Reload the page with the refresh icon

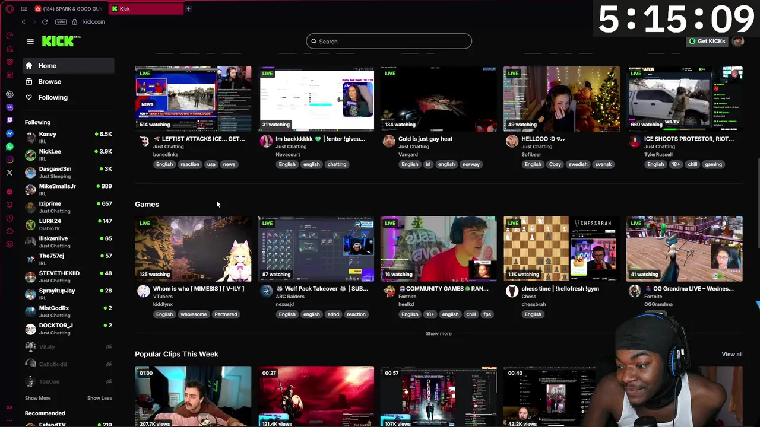click(45, 22)
